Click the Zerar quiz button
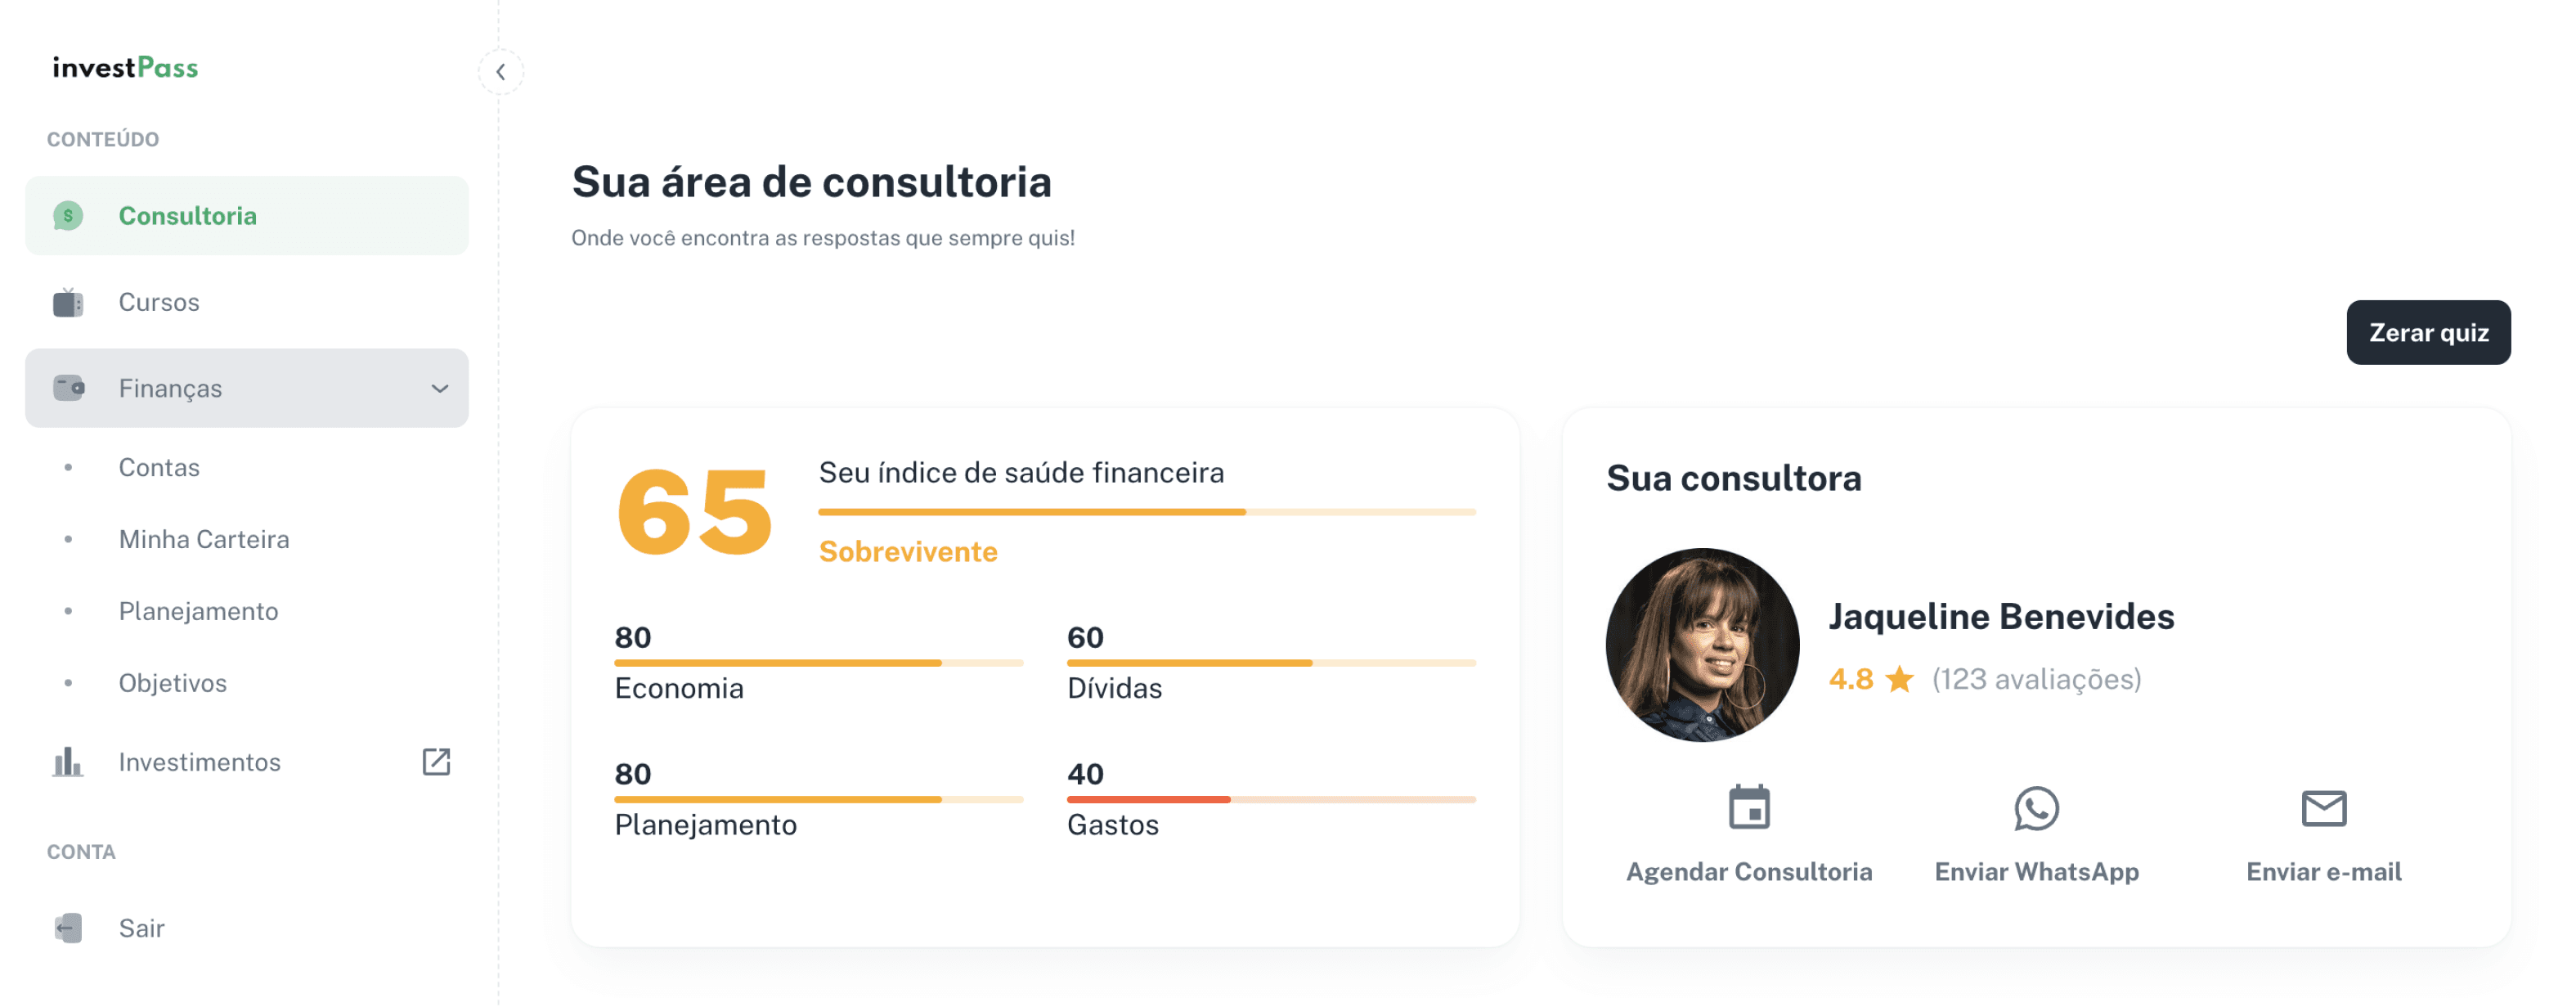Screen dimensions: 2576x1007 pos(2428,333)
